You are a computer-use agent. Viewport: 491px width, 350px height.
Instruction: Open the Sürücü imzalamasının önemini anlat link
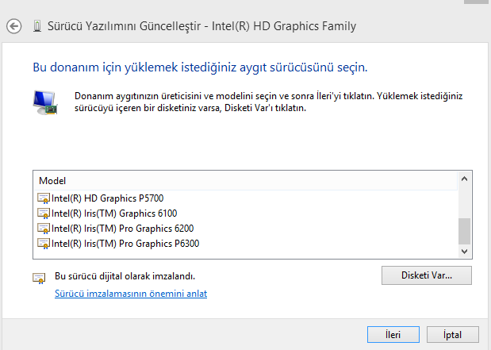click(x=131, y=294)
